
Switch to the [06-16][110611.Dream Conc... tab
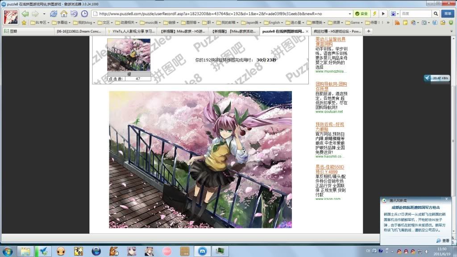coord(79,31)
